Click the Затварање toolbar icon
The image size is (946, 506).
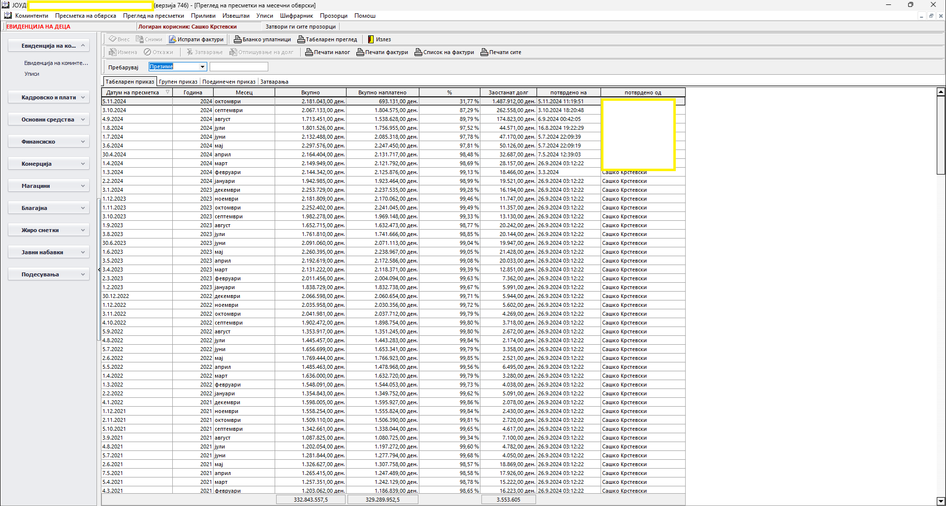[x=189, y=52]
